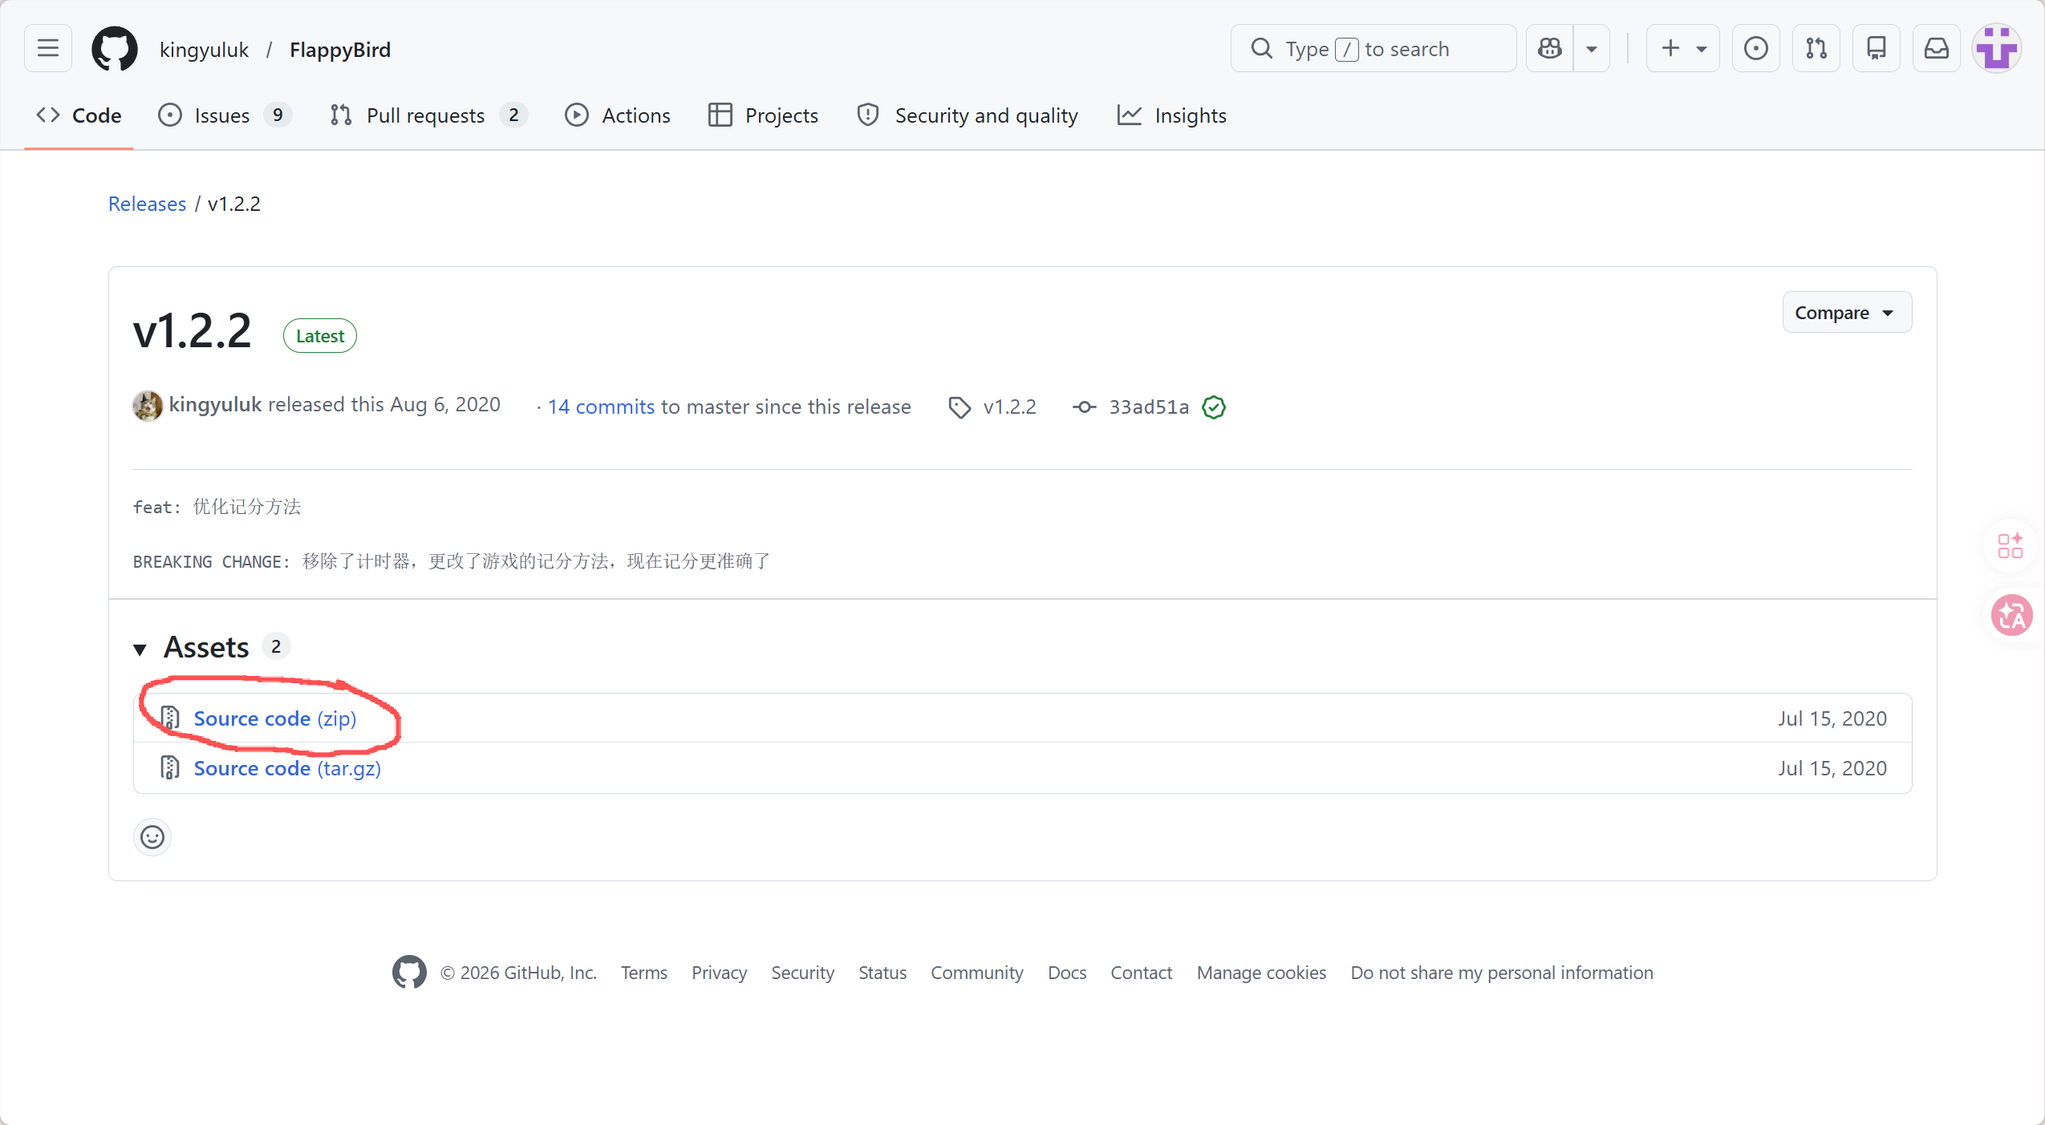
Task: Switch to the Actions tab
Action: [618, 115]
